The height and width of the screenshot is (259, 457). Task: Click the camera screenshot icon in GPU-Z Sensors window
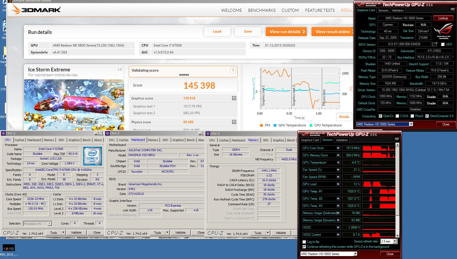pos(397,139)
